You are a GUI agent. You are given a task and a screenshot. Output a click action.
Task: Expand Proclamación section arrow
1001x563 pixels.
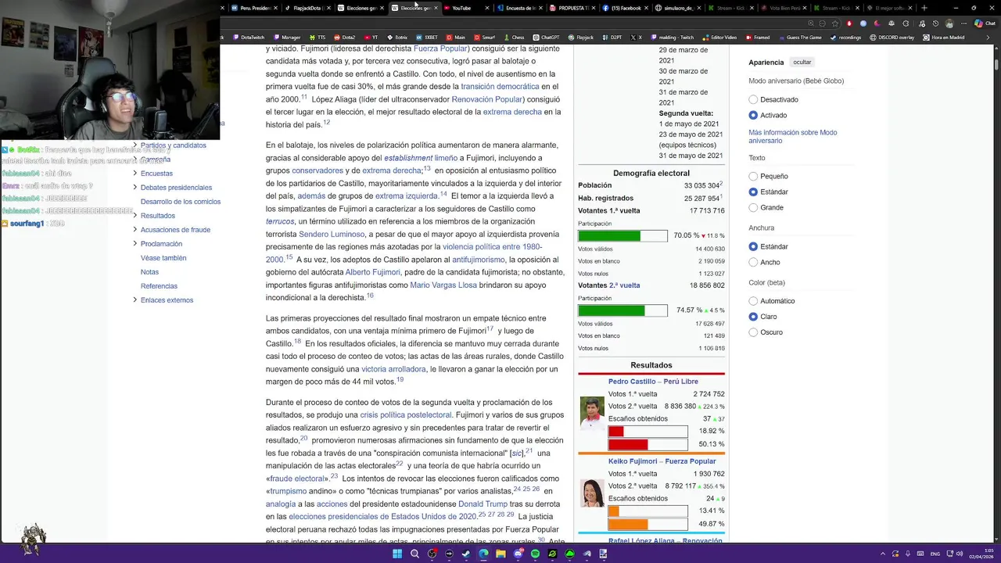pyautogui.click(x=135, y=243)
